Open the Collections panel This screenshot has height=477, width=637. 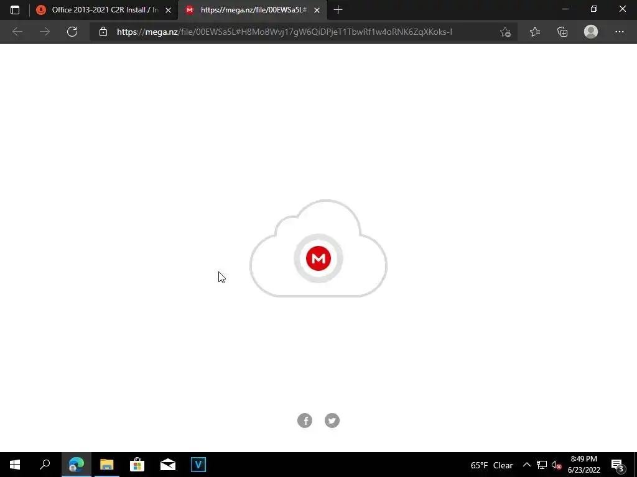coord(562,32)
